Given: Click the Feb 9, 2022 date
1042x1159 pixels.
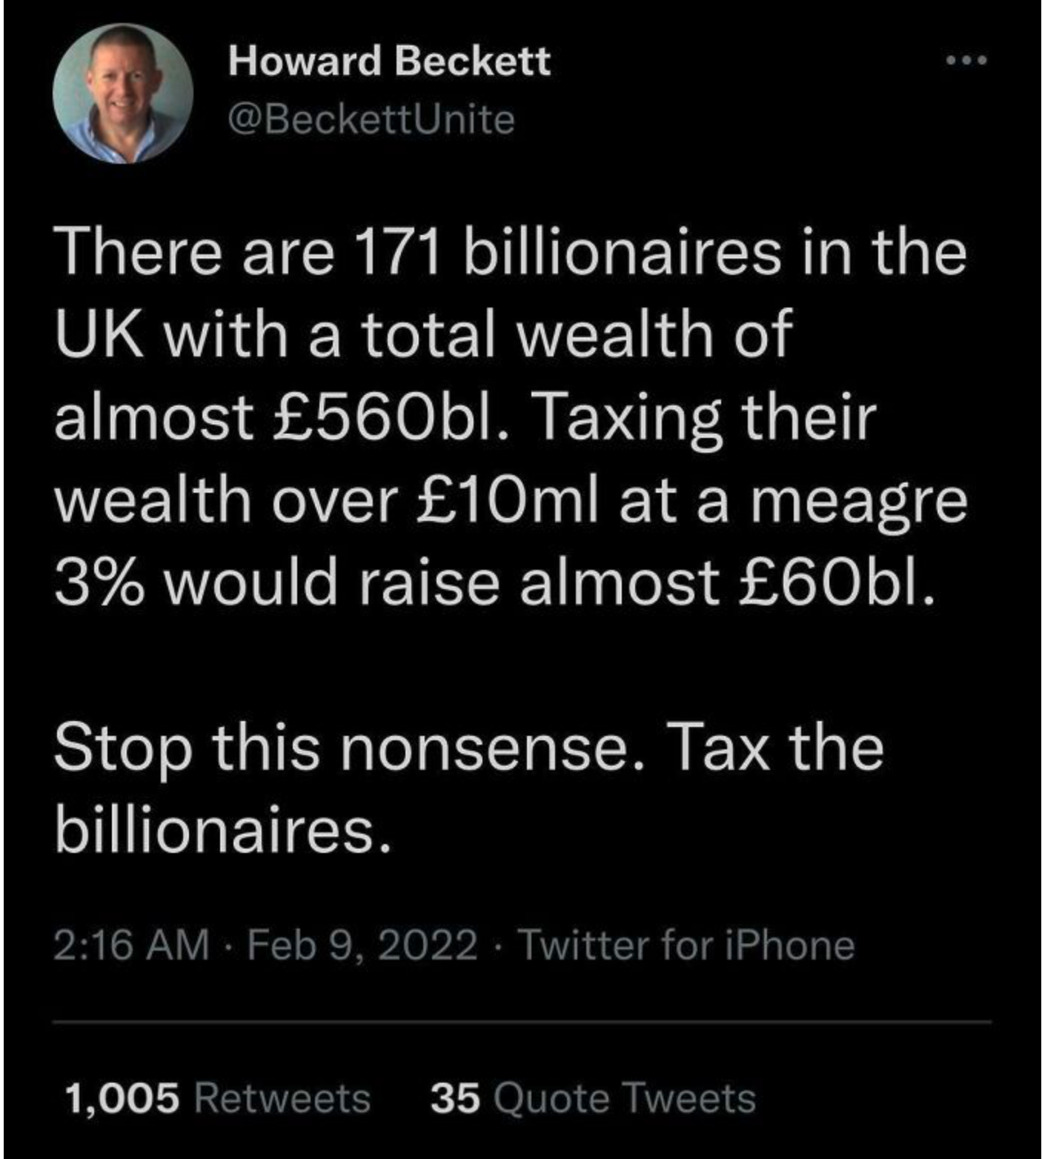Looking at the screenshot, I should (x=362, y=945).
